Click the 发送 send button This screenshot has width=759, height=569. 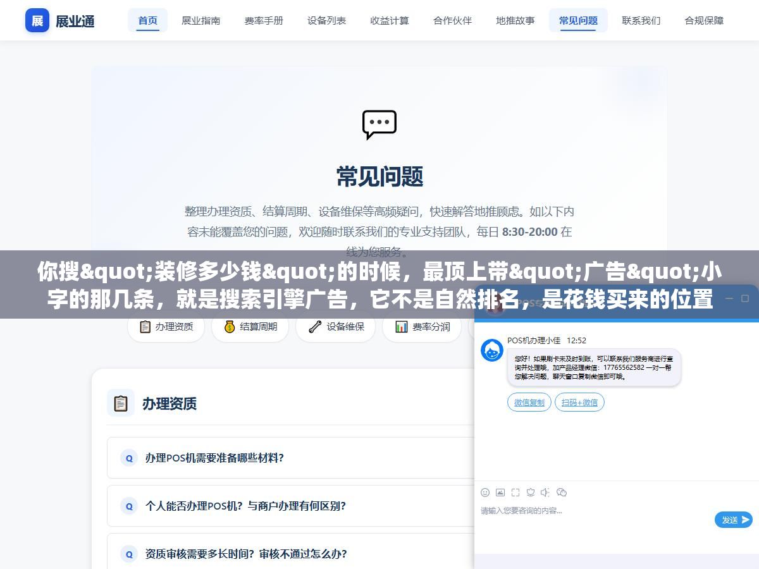pyautogui.click(x=734, y=520)
